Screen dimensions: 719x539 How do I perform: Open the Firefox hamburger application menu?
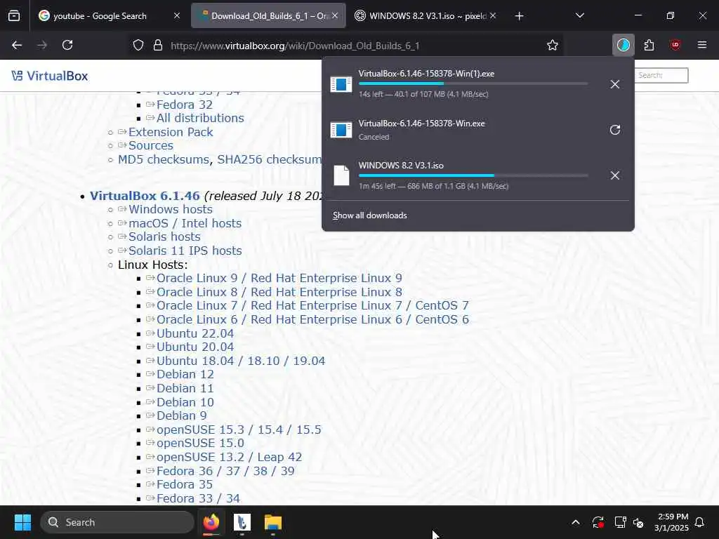702,45
